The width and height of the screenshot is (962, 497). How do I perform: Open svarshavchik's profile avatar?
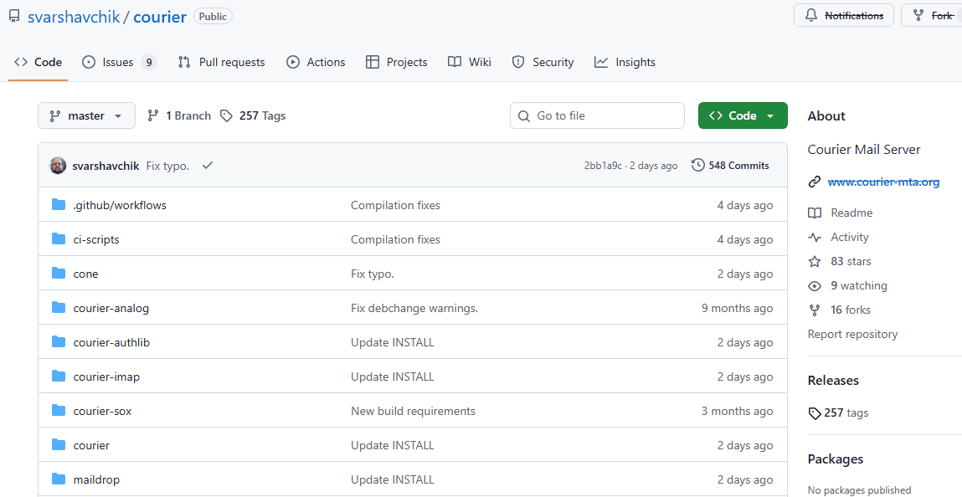(x=57, y=165)
